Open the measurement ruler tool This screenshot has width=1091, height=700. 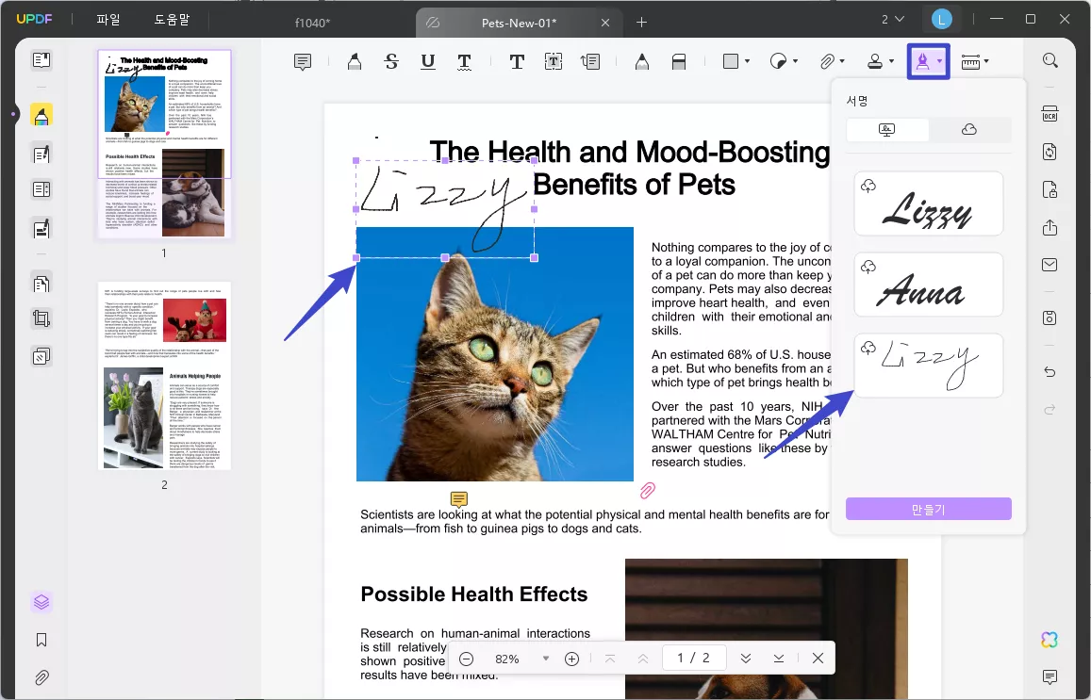pos(970,62)
